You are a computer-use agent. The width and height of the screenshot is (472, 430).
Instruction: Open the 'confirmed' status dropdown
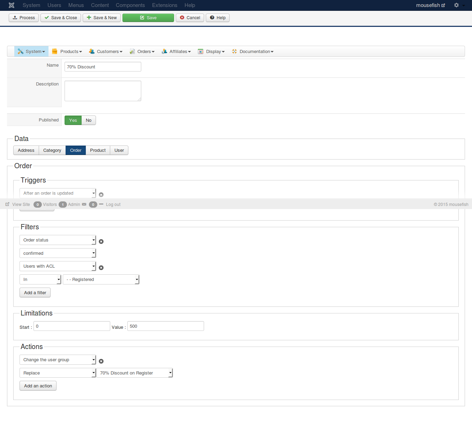pos(58,253)
